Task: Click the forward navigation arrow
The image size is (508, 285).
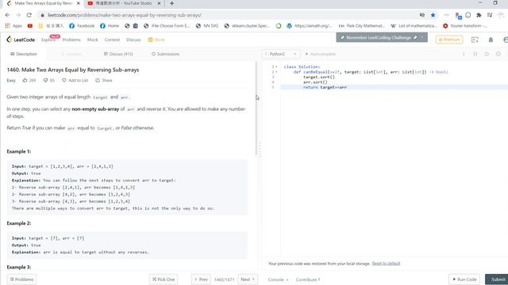Action: click(18, 15)
